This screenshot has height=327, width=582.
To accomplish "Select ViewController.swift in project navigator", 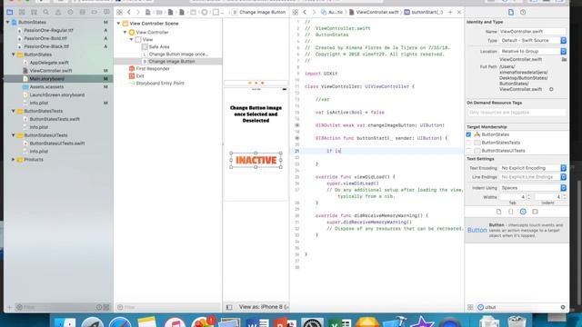I will (51, 71).
